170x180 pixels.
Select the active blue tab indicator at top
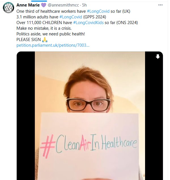pyautogui.click(x=39, y=1)
